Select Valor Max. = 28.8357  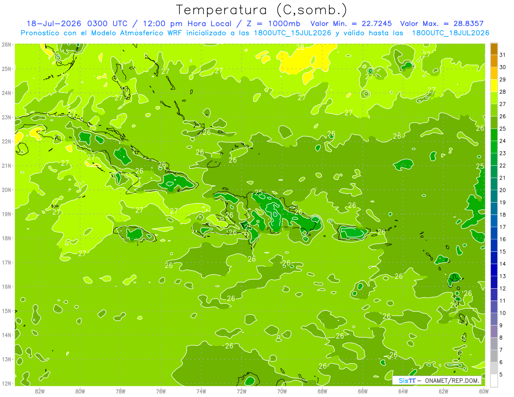click(443, 24)
